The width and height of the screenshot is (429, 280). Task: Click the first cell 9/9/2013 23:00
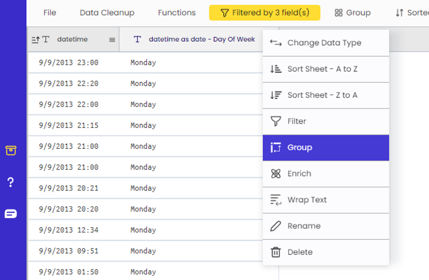click(69, 63)
